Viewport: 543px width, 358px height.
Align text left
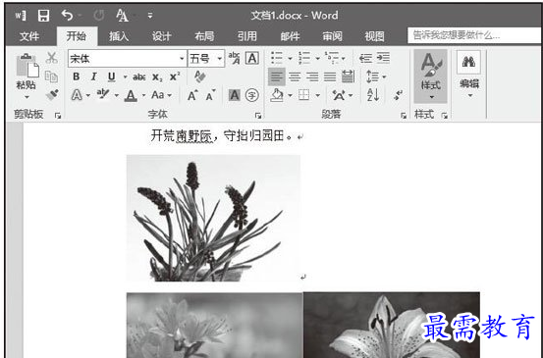point(277,77)
